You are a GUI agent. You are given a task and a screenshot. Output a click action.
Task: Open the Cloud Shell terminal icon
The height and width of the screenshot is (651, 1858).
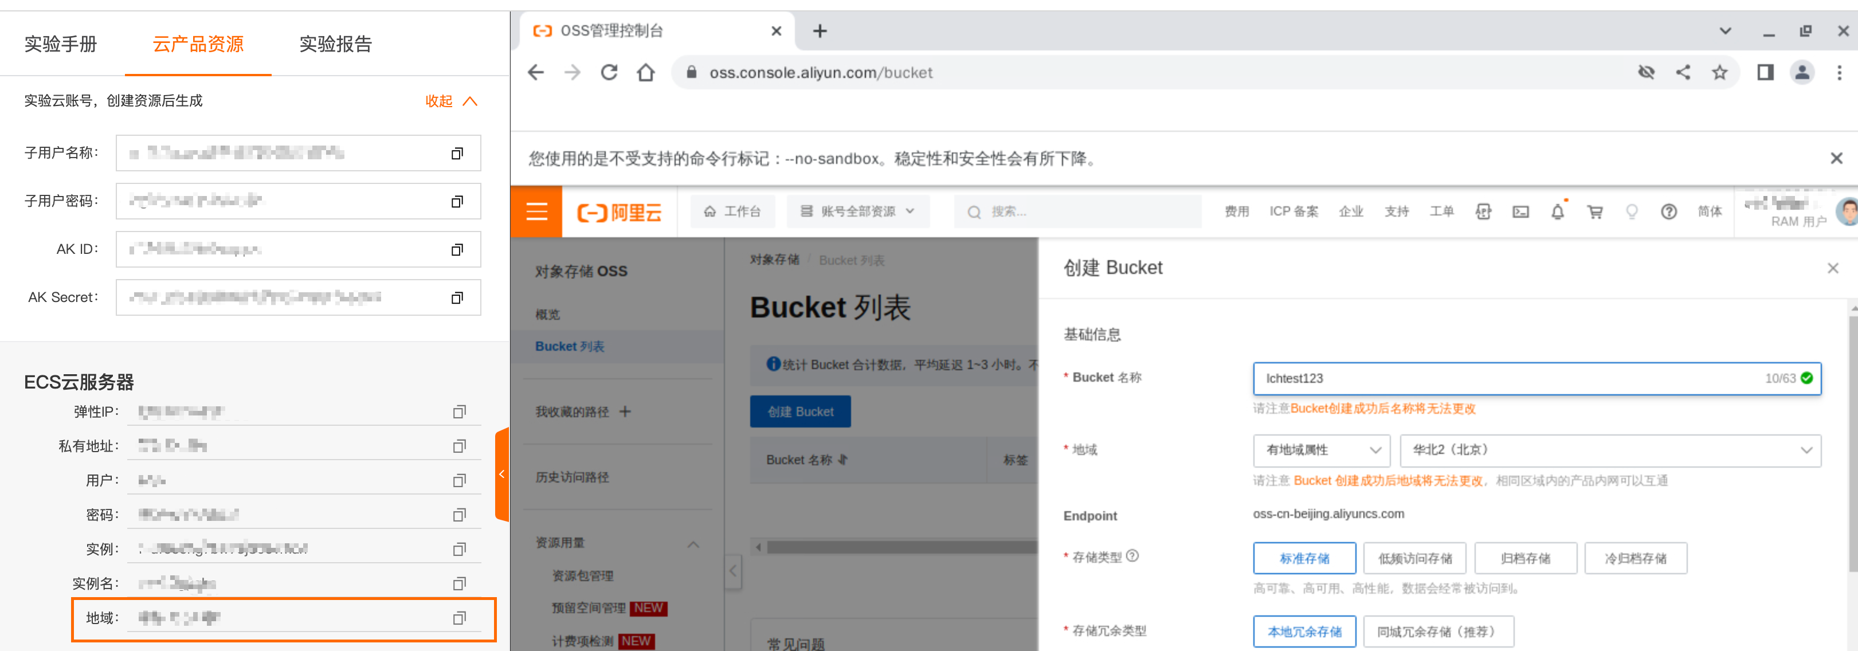click(1520, 212)
